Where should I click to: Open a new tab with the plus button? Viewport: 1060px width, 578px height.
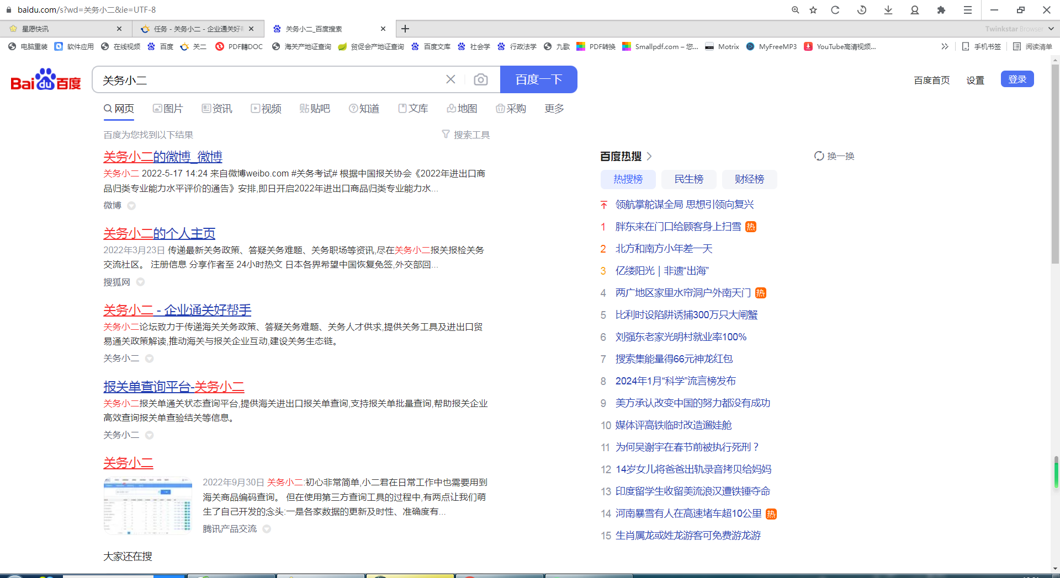click(405, 29)
